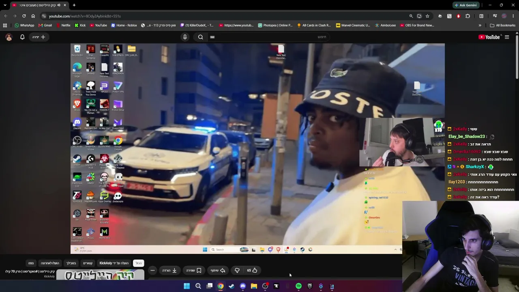
Task: Open the WhatsApp bookmark
Action: [24, 25]
